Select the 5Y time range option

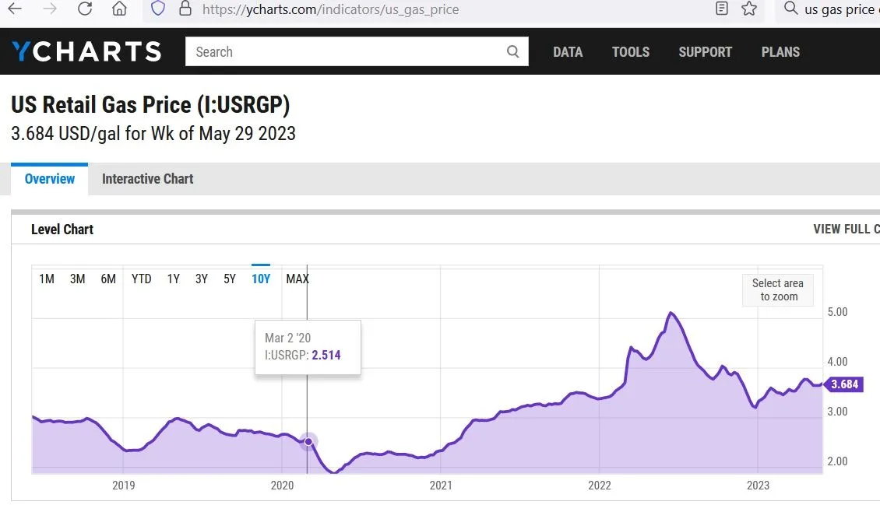(229, 279)
